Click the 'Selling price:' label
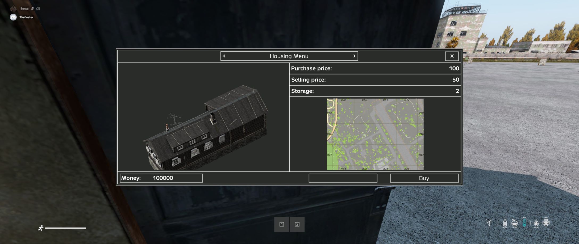Viewport: 579px width, 244px height. [x=309, y=80]
